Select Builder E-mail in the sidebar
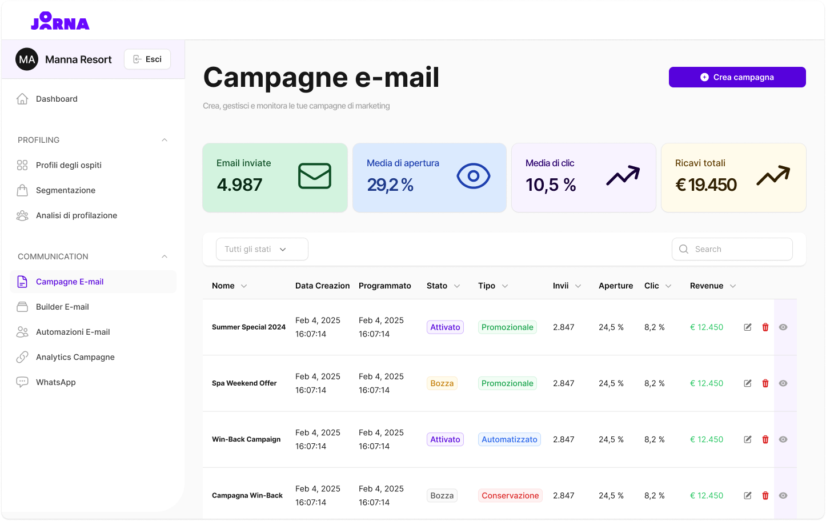Screen dimensions: 826x521 pos(62,306)
